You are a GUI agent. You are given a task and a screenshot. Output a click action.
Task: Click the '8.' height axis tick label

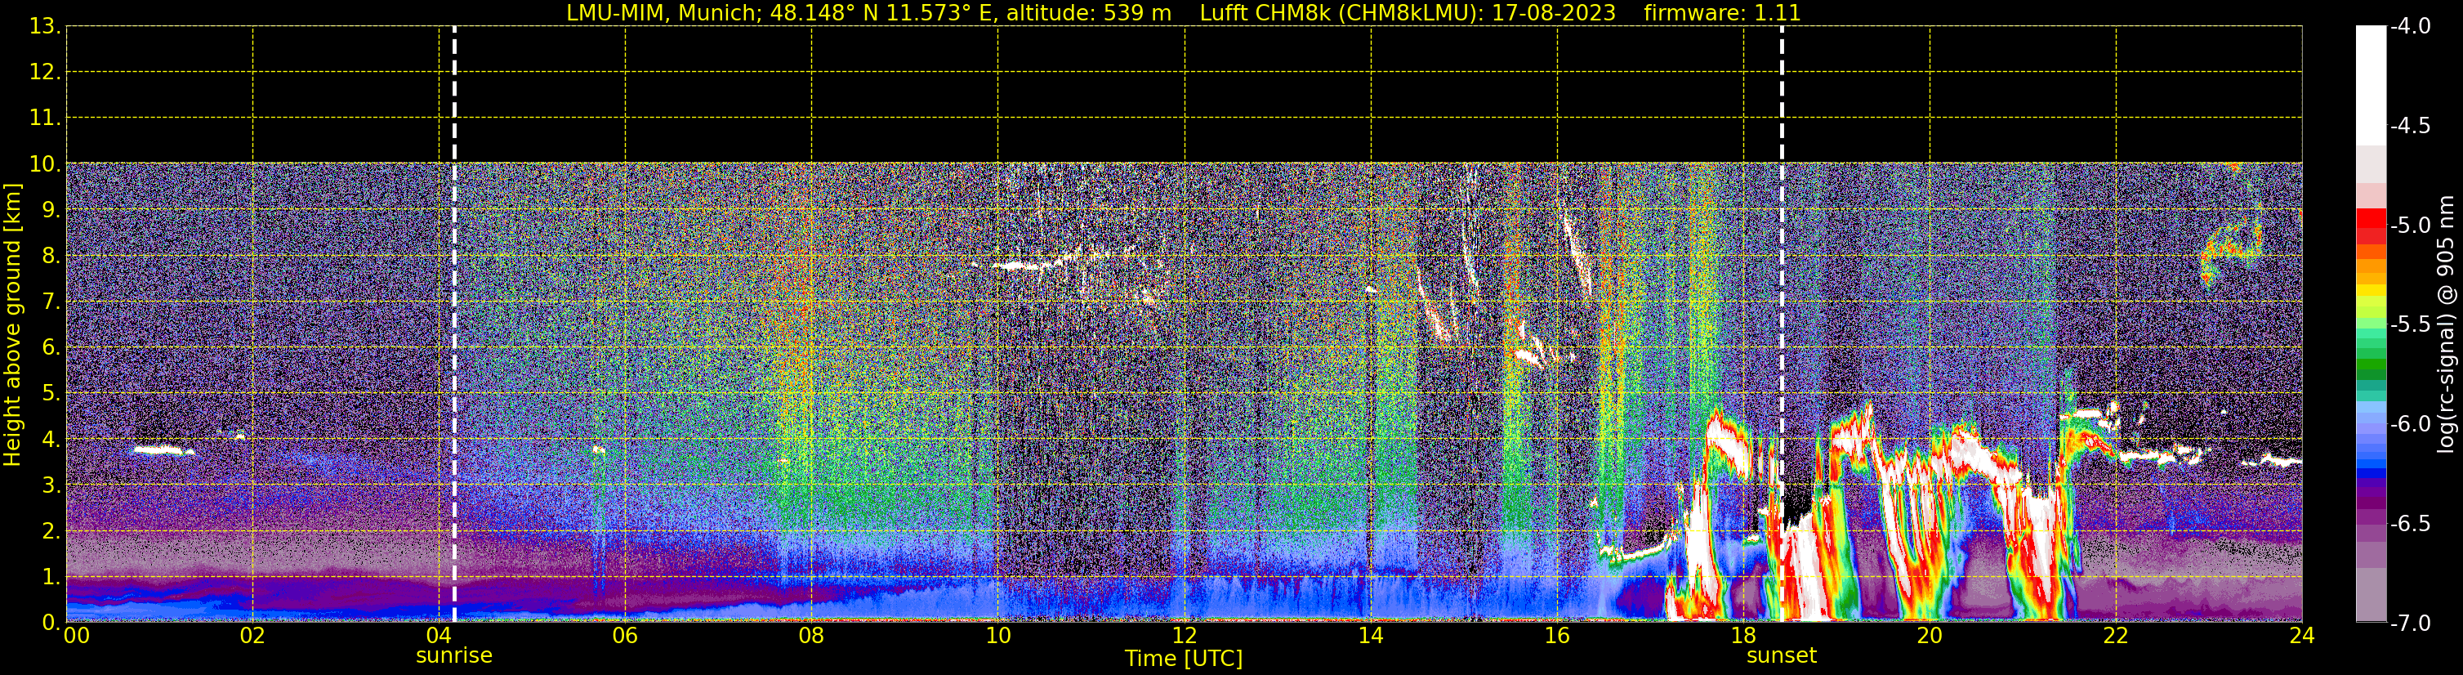click(51, 257)
